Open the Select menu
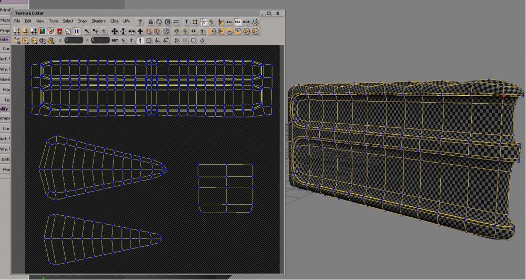Viewport: 526px width, 280px height. tap(68, 21)
